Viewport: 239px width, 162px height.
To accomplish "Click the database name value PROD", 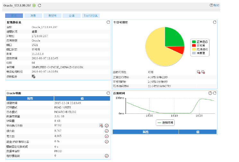I will pyautogui.click(x=58, y=151).
